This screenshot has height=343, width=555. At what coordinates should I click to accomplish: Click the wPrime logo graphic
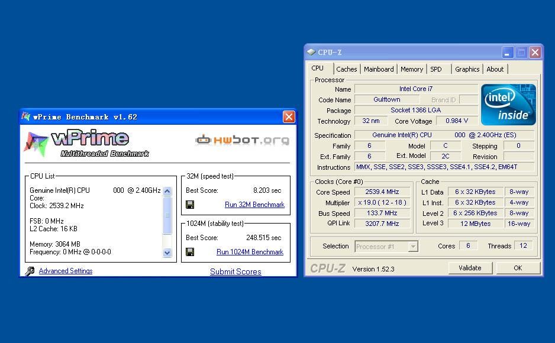[x=86, y=144]
